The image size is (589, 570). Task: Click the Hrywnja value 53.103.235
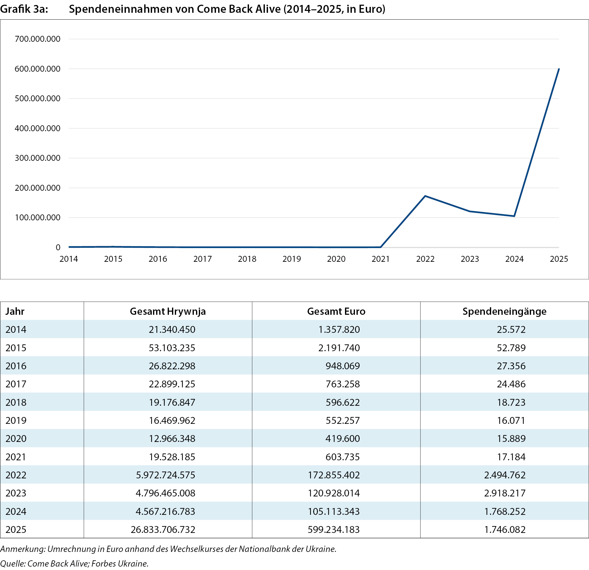pyautogui.click(x=172, y=348)
